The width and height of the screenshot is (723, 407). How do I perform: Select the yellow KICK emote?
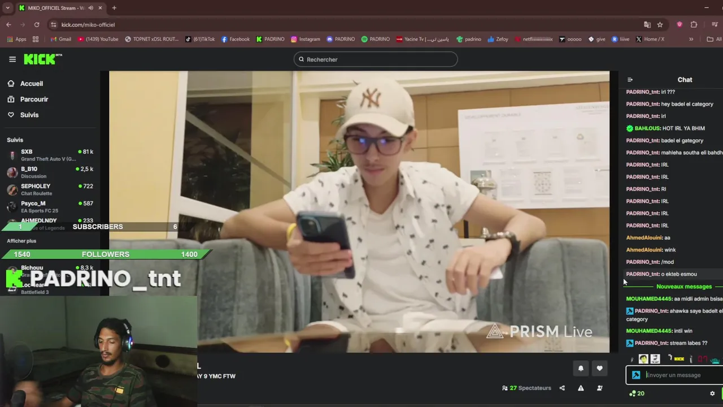pos(679,359)
